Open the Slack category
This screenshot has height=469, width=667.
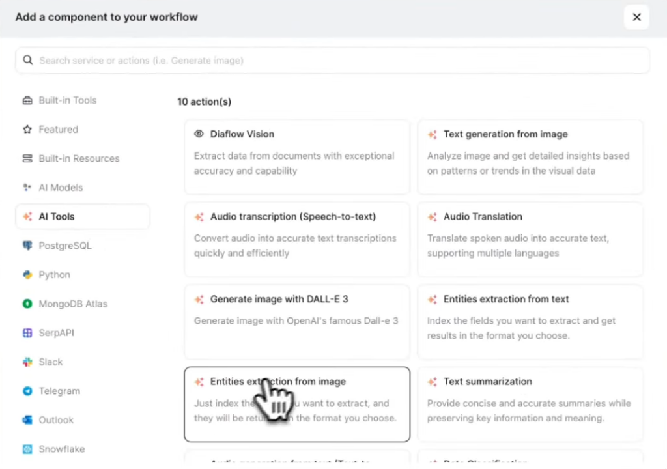click(82, 362)
